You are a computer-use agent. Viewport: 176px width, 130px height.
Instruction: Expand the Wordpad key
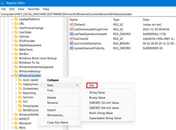coord(12,123)
